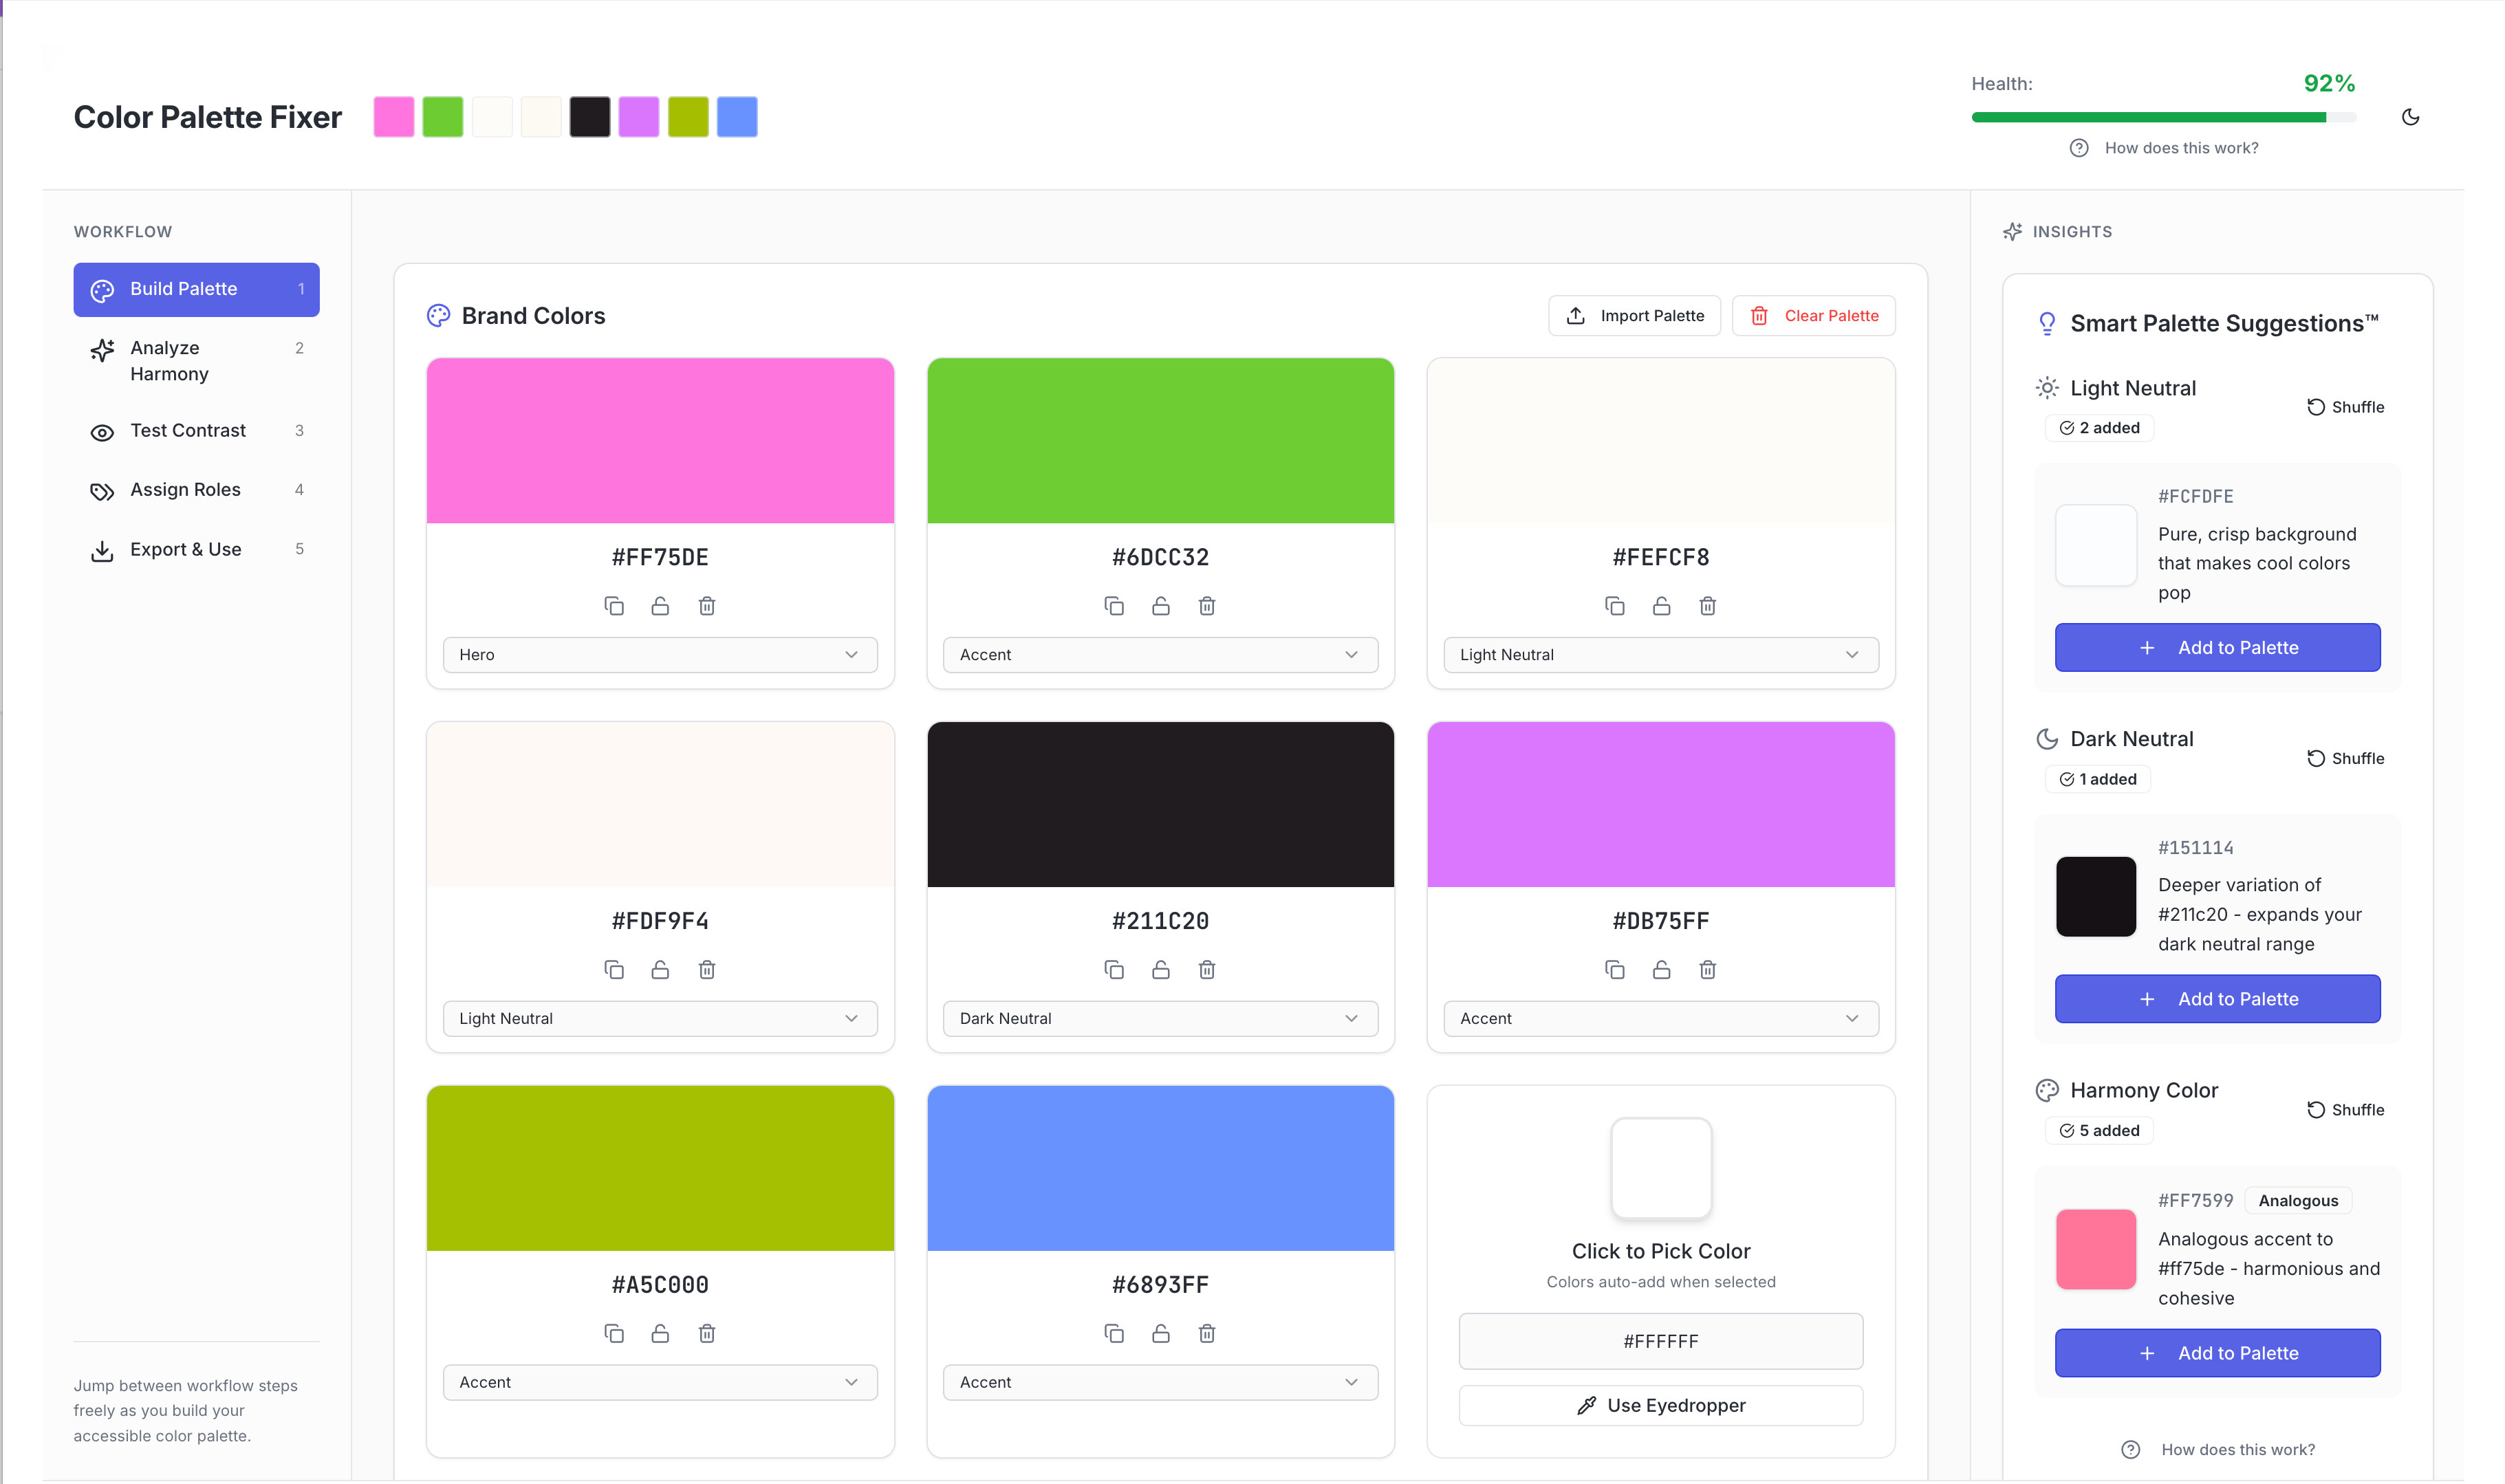Toggle dark mode moon icon
This screenshot has width=2505, height=1484.
pos(2410,117)
